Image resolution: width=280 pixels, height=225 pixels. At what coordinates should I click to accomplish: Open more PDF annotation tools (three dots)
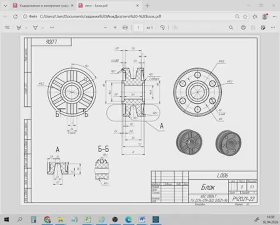click(52, 27)
